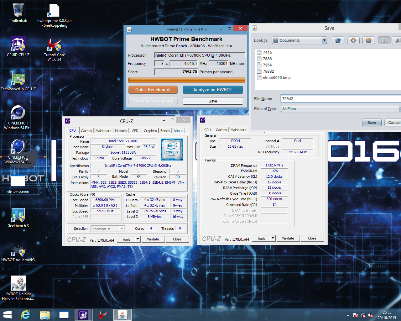Viewport: 401px width, 321px height.
Task: Click the muted volume tray icon
Action: (x=371, y=315)
